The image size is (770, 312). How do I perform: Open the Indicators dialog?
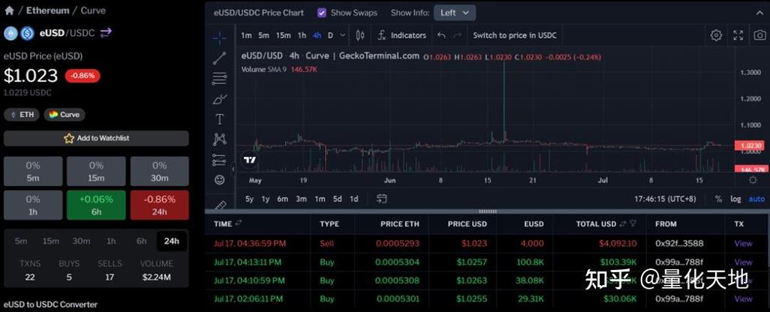(x=402, y=35)
